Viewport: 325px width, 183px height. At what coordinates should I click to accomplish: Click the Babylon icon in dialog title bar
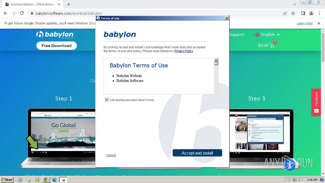tap(99, 18)
